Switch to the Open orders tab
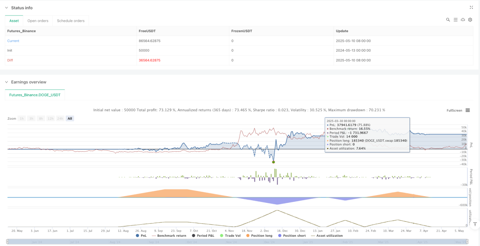 [x=38, y=21]
